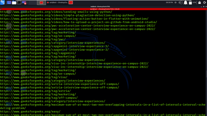The width and height of the screenshot is (207, 116).
Task: Click the terminal vertical scrollbar handle
Action: pyautogui.click(x=206, y=74)
